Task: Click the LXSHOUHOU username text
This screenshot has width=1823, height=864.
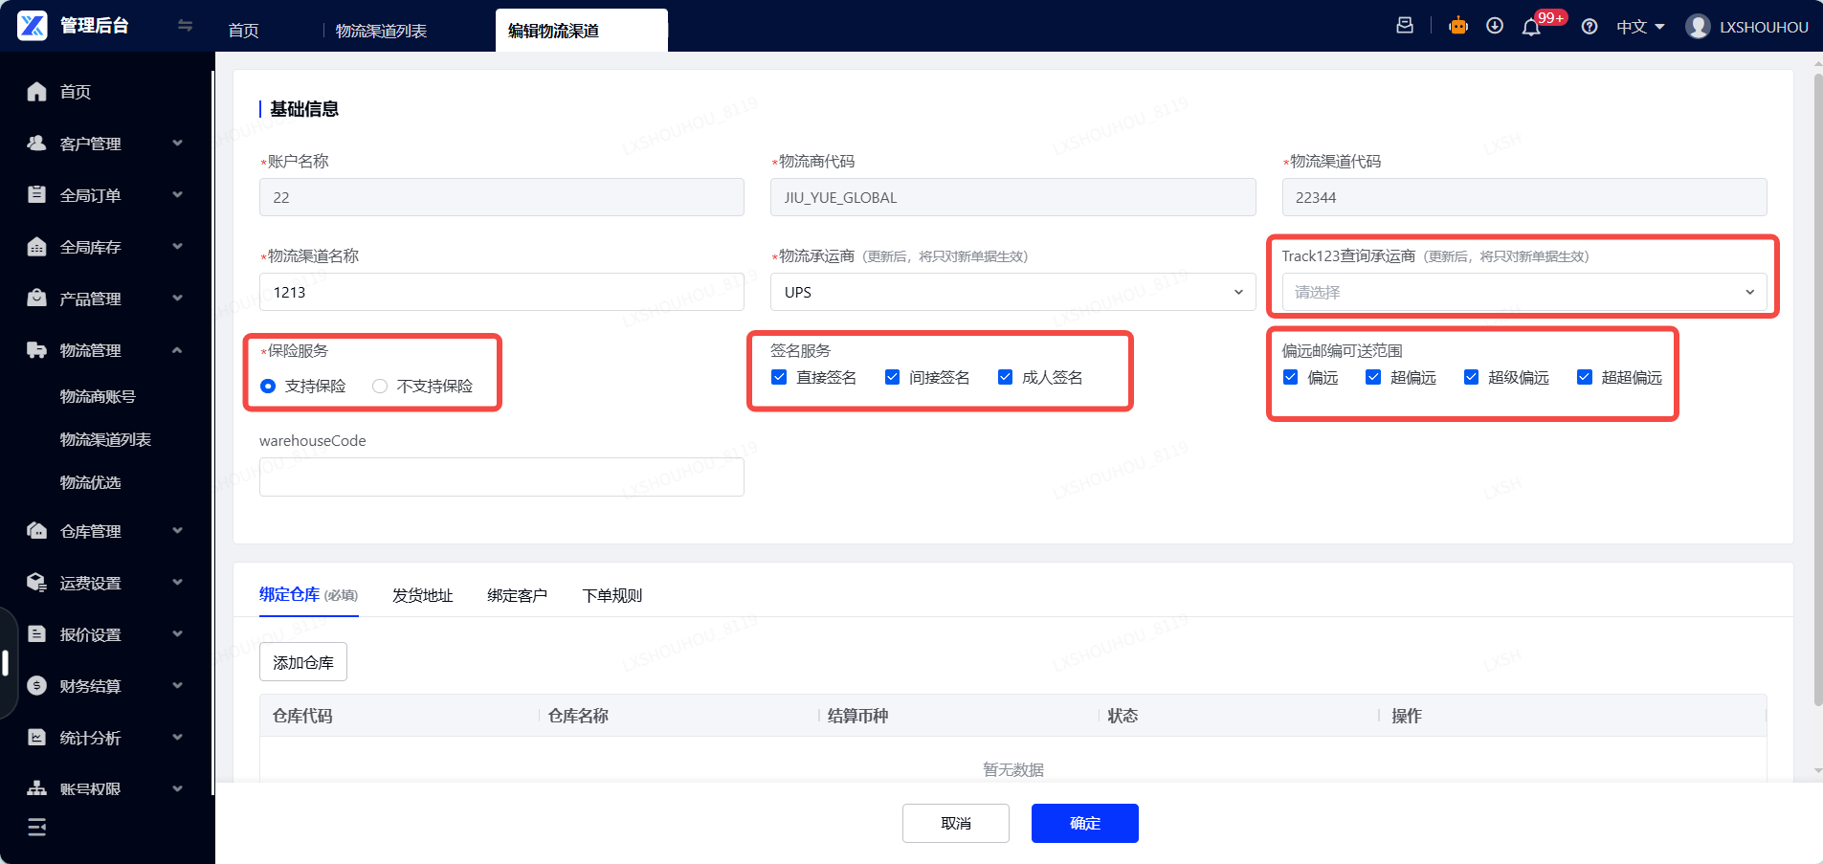Action: (x=1764, y=27)
